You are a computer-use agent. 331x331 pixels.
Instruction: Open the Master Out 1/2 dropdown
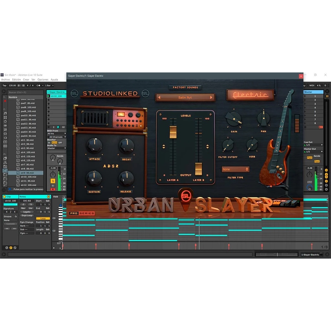click(313, 152)
